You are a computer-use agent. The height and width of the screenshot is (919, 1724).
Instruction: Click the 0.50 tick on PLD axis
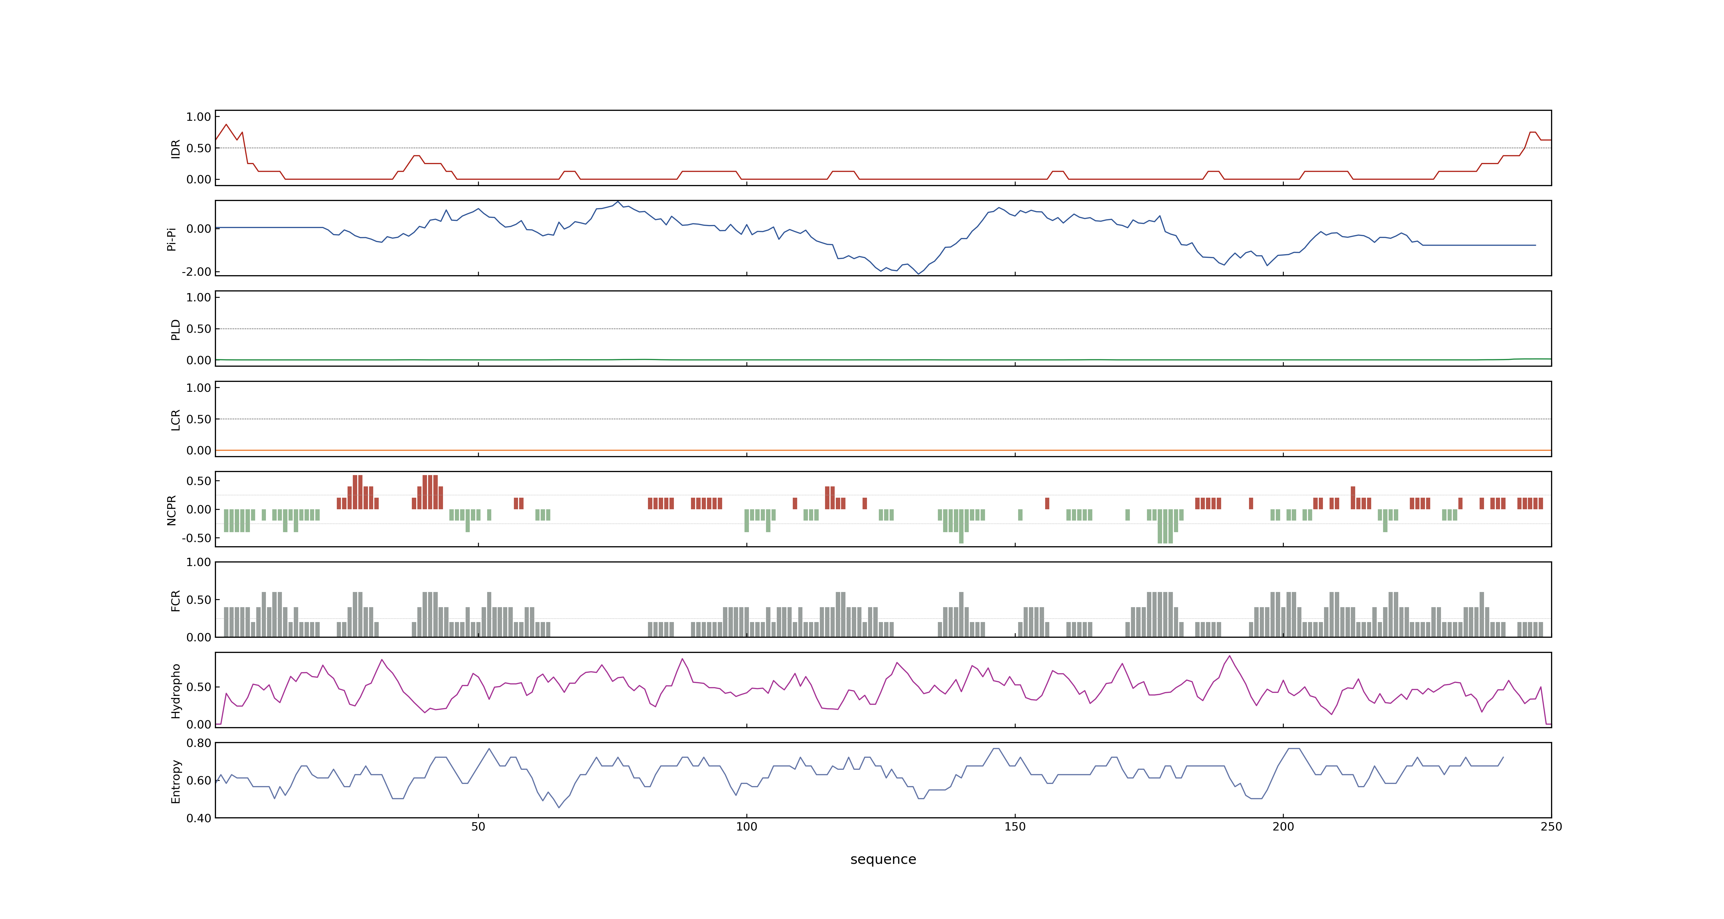click(x=199, y=329)
